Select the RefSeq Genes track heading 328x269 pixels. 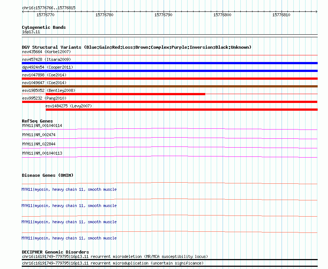coord(37,121)
